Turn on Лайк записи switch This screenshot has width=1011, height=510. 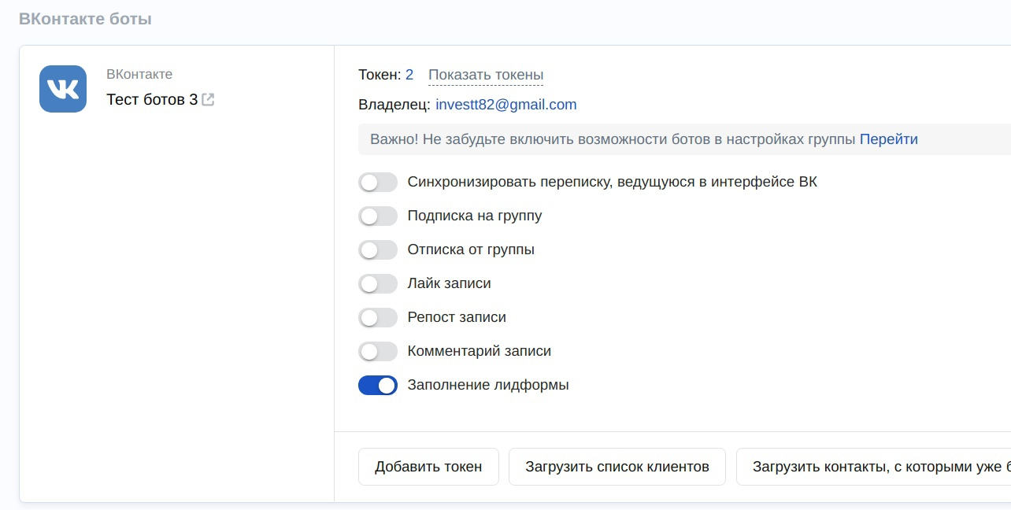tap(378, 284)
